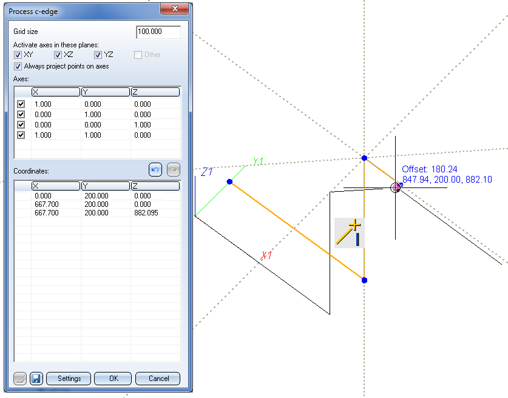Toggle Always project points on axes
This screenshot has height=398, width=508.
click(18, 66)
